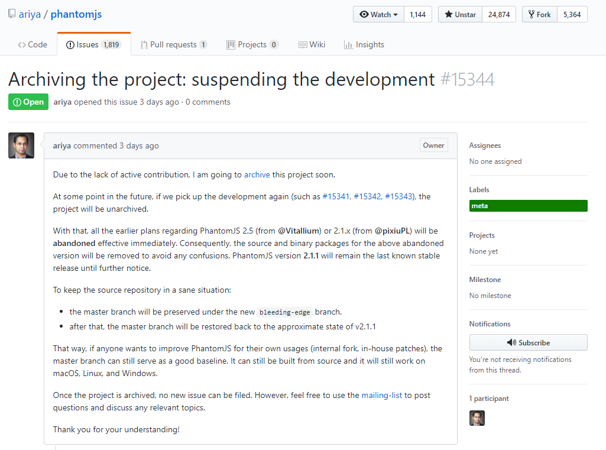Open the phantomjs repository name link
Image resolution: width=606 pixels, height=450 pixels.
tap(76, 14)
